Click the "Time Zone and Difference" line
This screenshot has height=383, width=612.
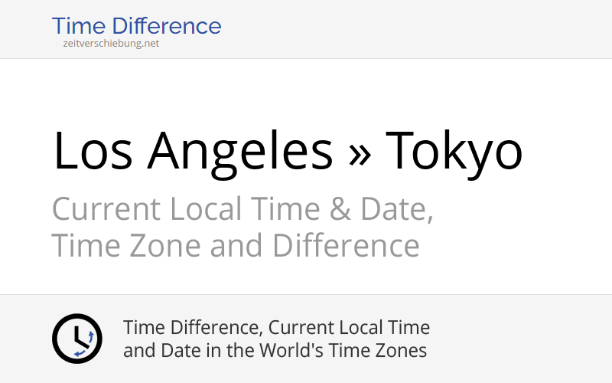(x=236, y=246)
